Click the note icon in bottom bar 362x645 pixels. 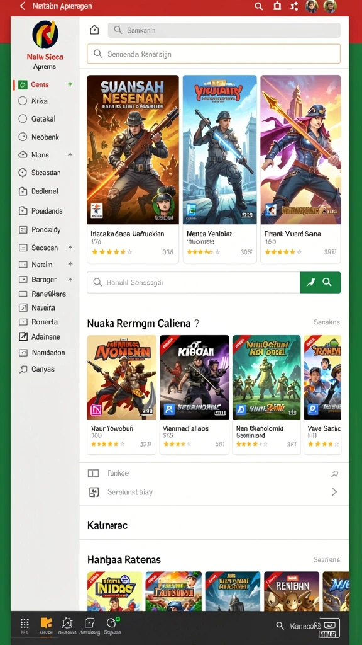point(89,623)
